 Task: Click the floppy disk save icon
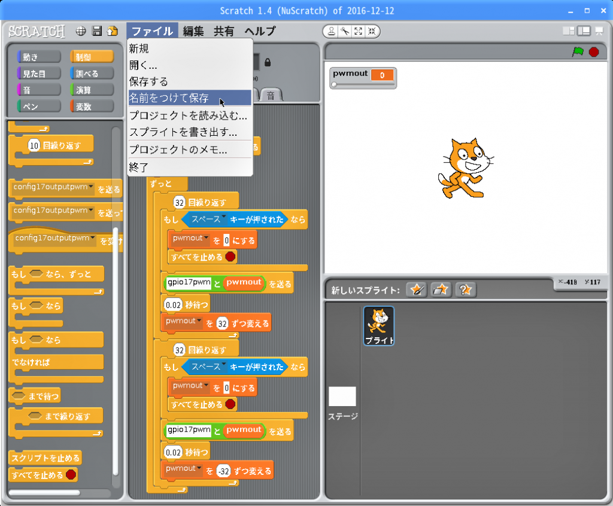tap(96, 31)
